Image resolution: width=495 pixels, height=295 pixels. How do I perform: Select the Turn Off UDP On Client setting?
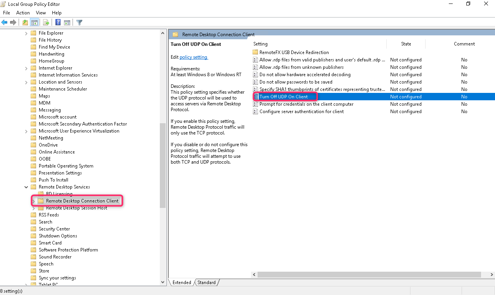[283, 96]
